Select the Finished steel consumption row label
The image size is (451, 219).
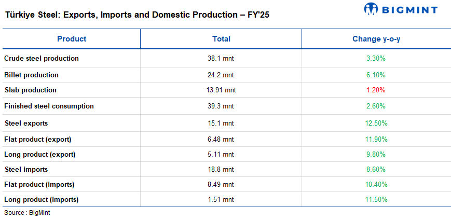49,106
